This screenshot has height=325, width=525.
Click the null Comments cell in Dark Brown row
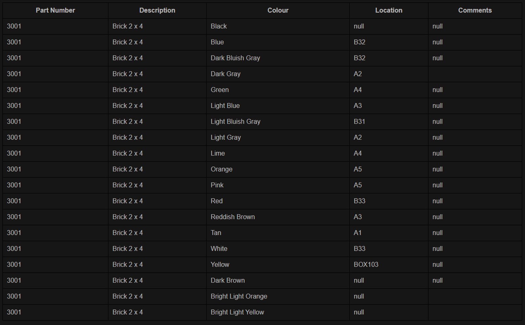pyautogui.click(x=437, y=280)
